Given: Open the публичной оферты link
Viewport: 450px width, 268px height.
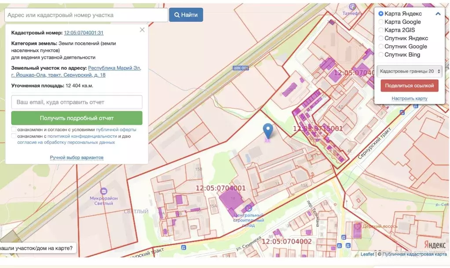Looking at the screenshot, I should click(x=116, y=130).
